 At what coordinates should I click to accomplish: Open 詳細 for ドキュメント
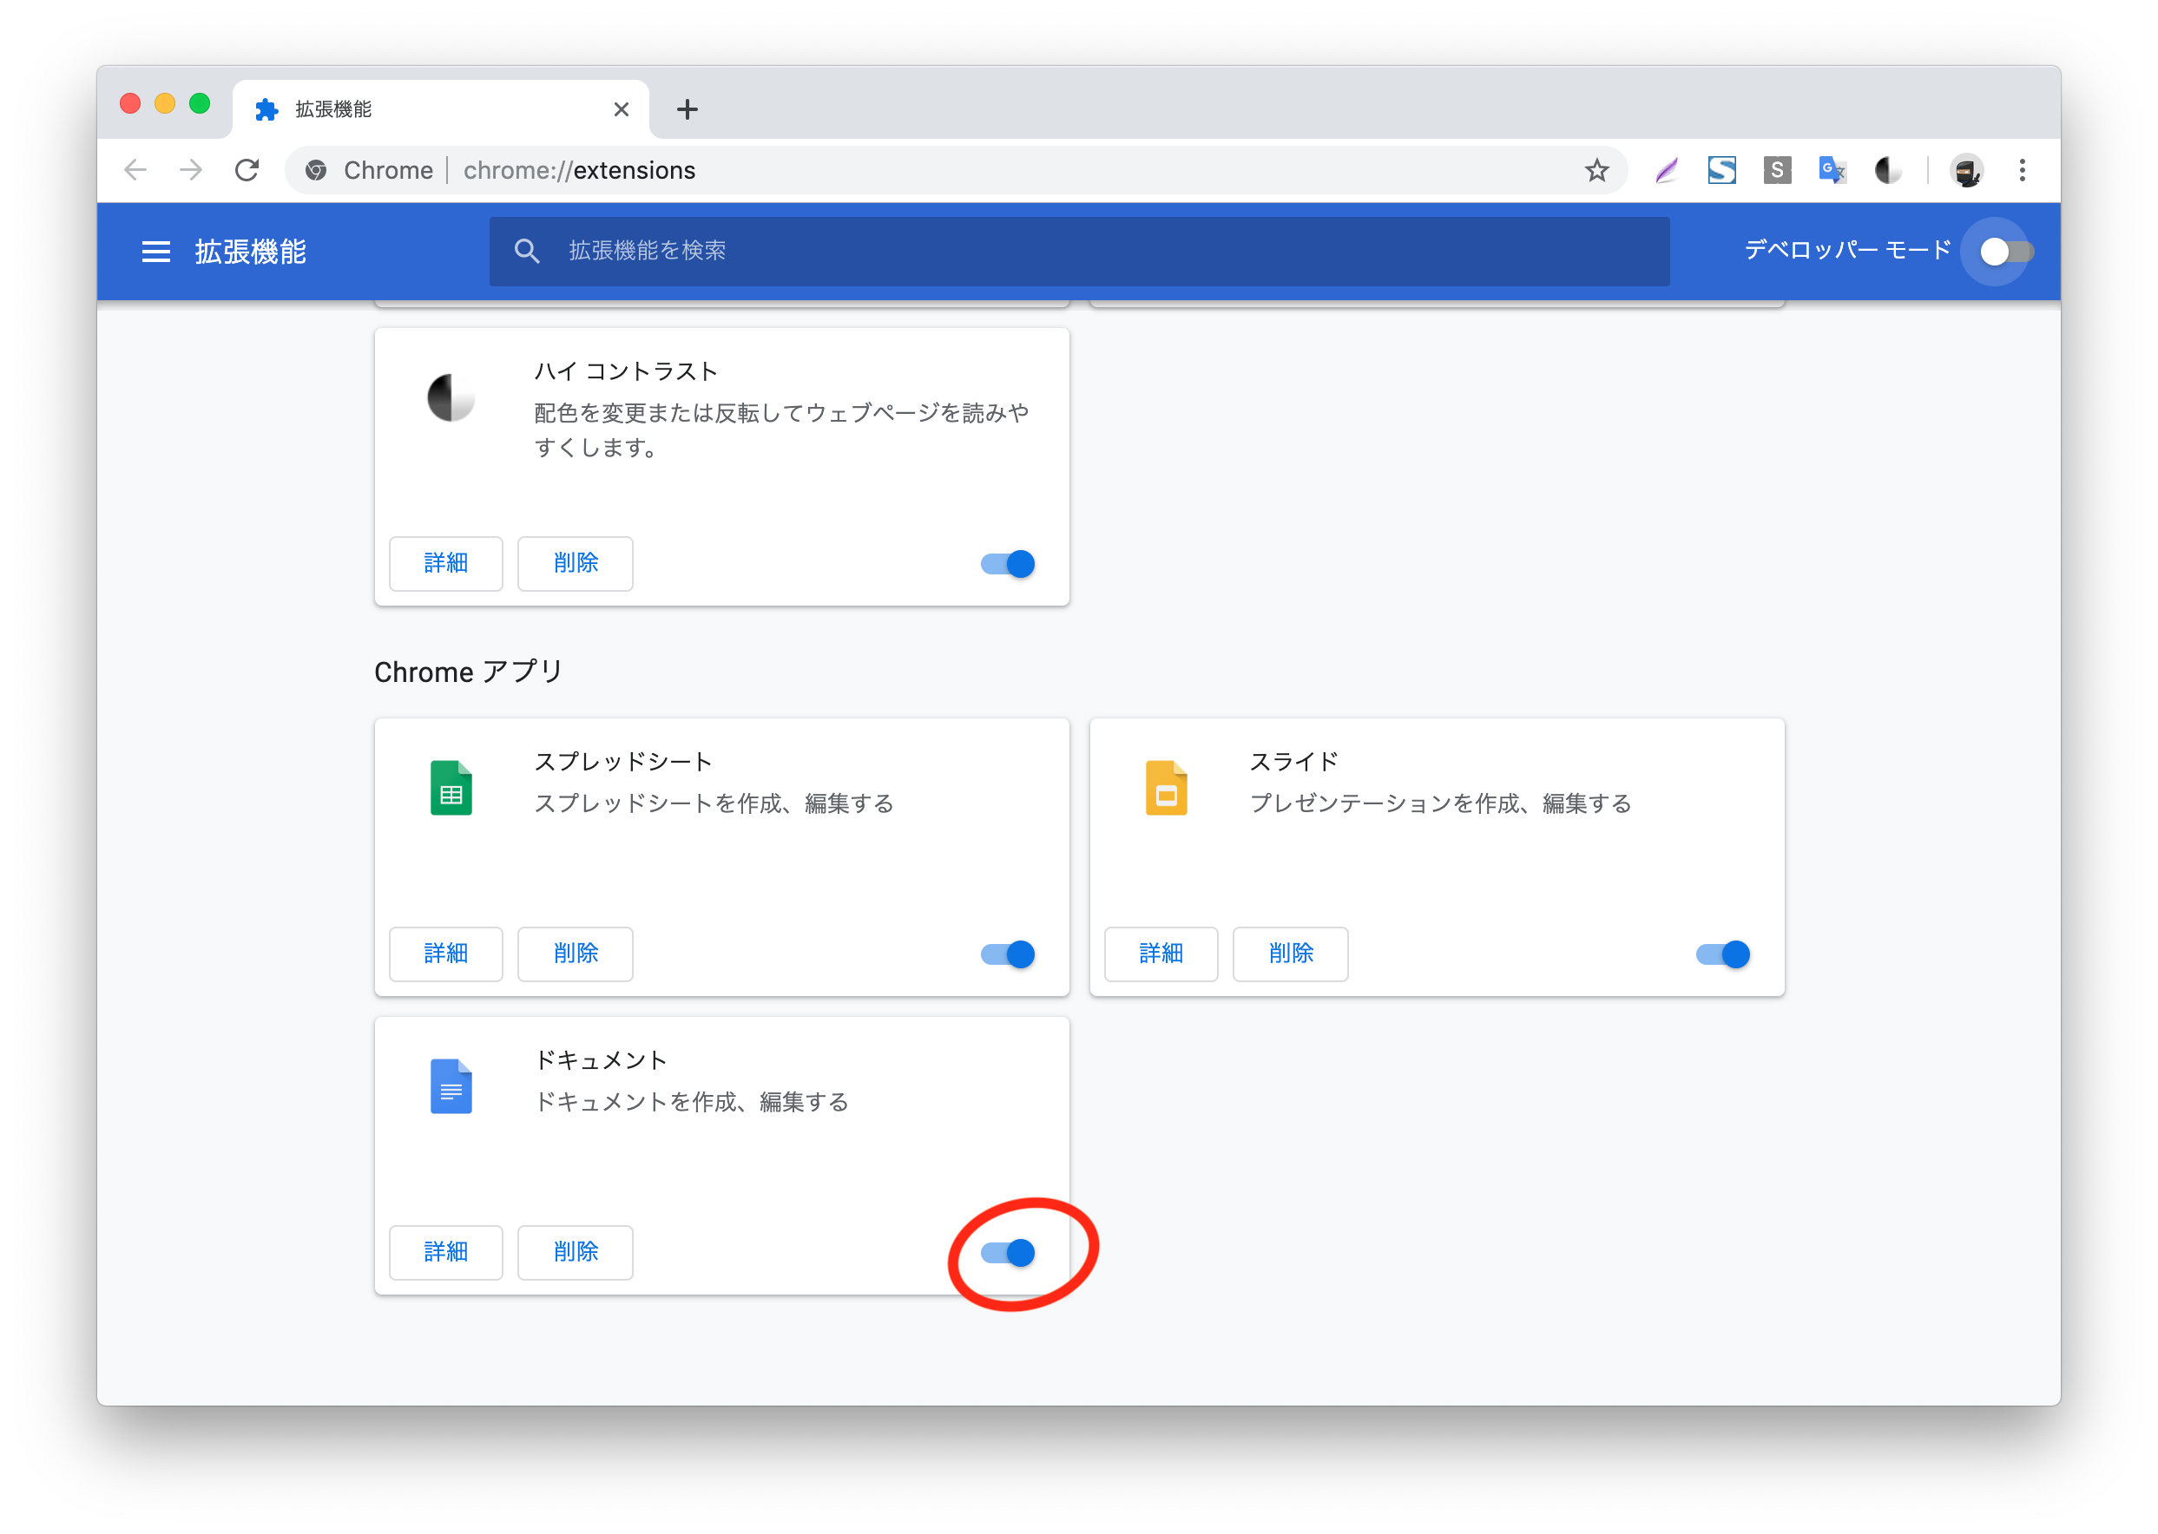click(x=446, y=1253)
